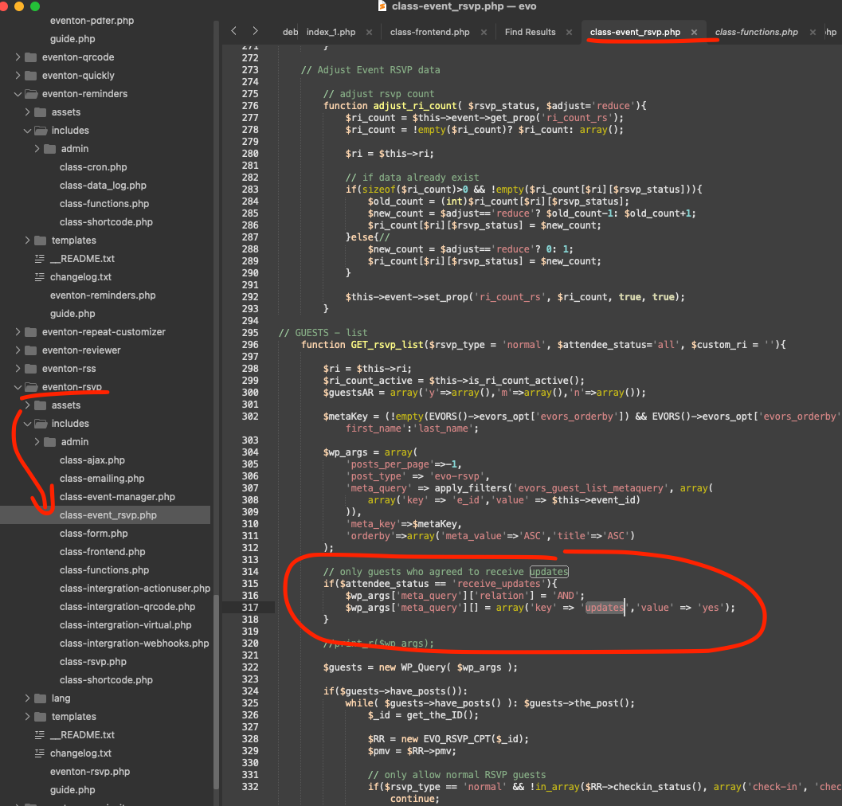
Task: Close the Find Results tab
Action: [569, 32]
